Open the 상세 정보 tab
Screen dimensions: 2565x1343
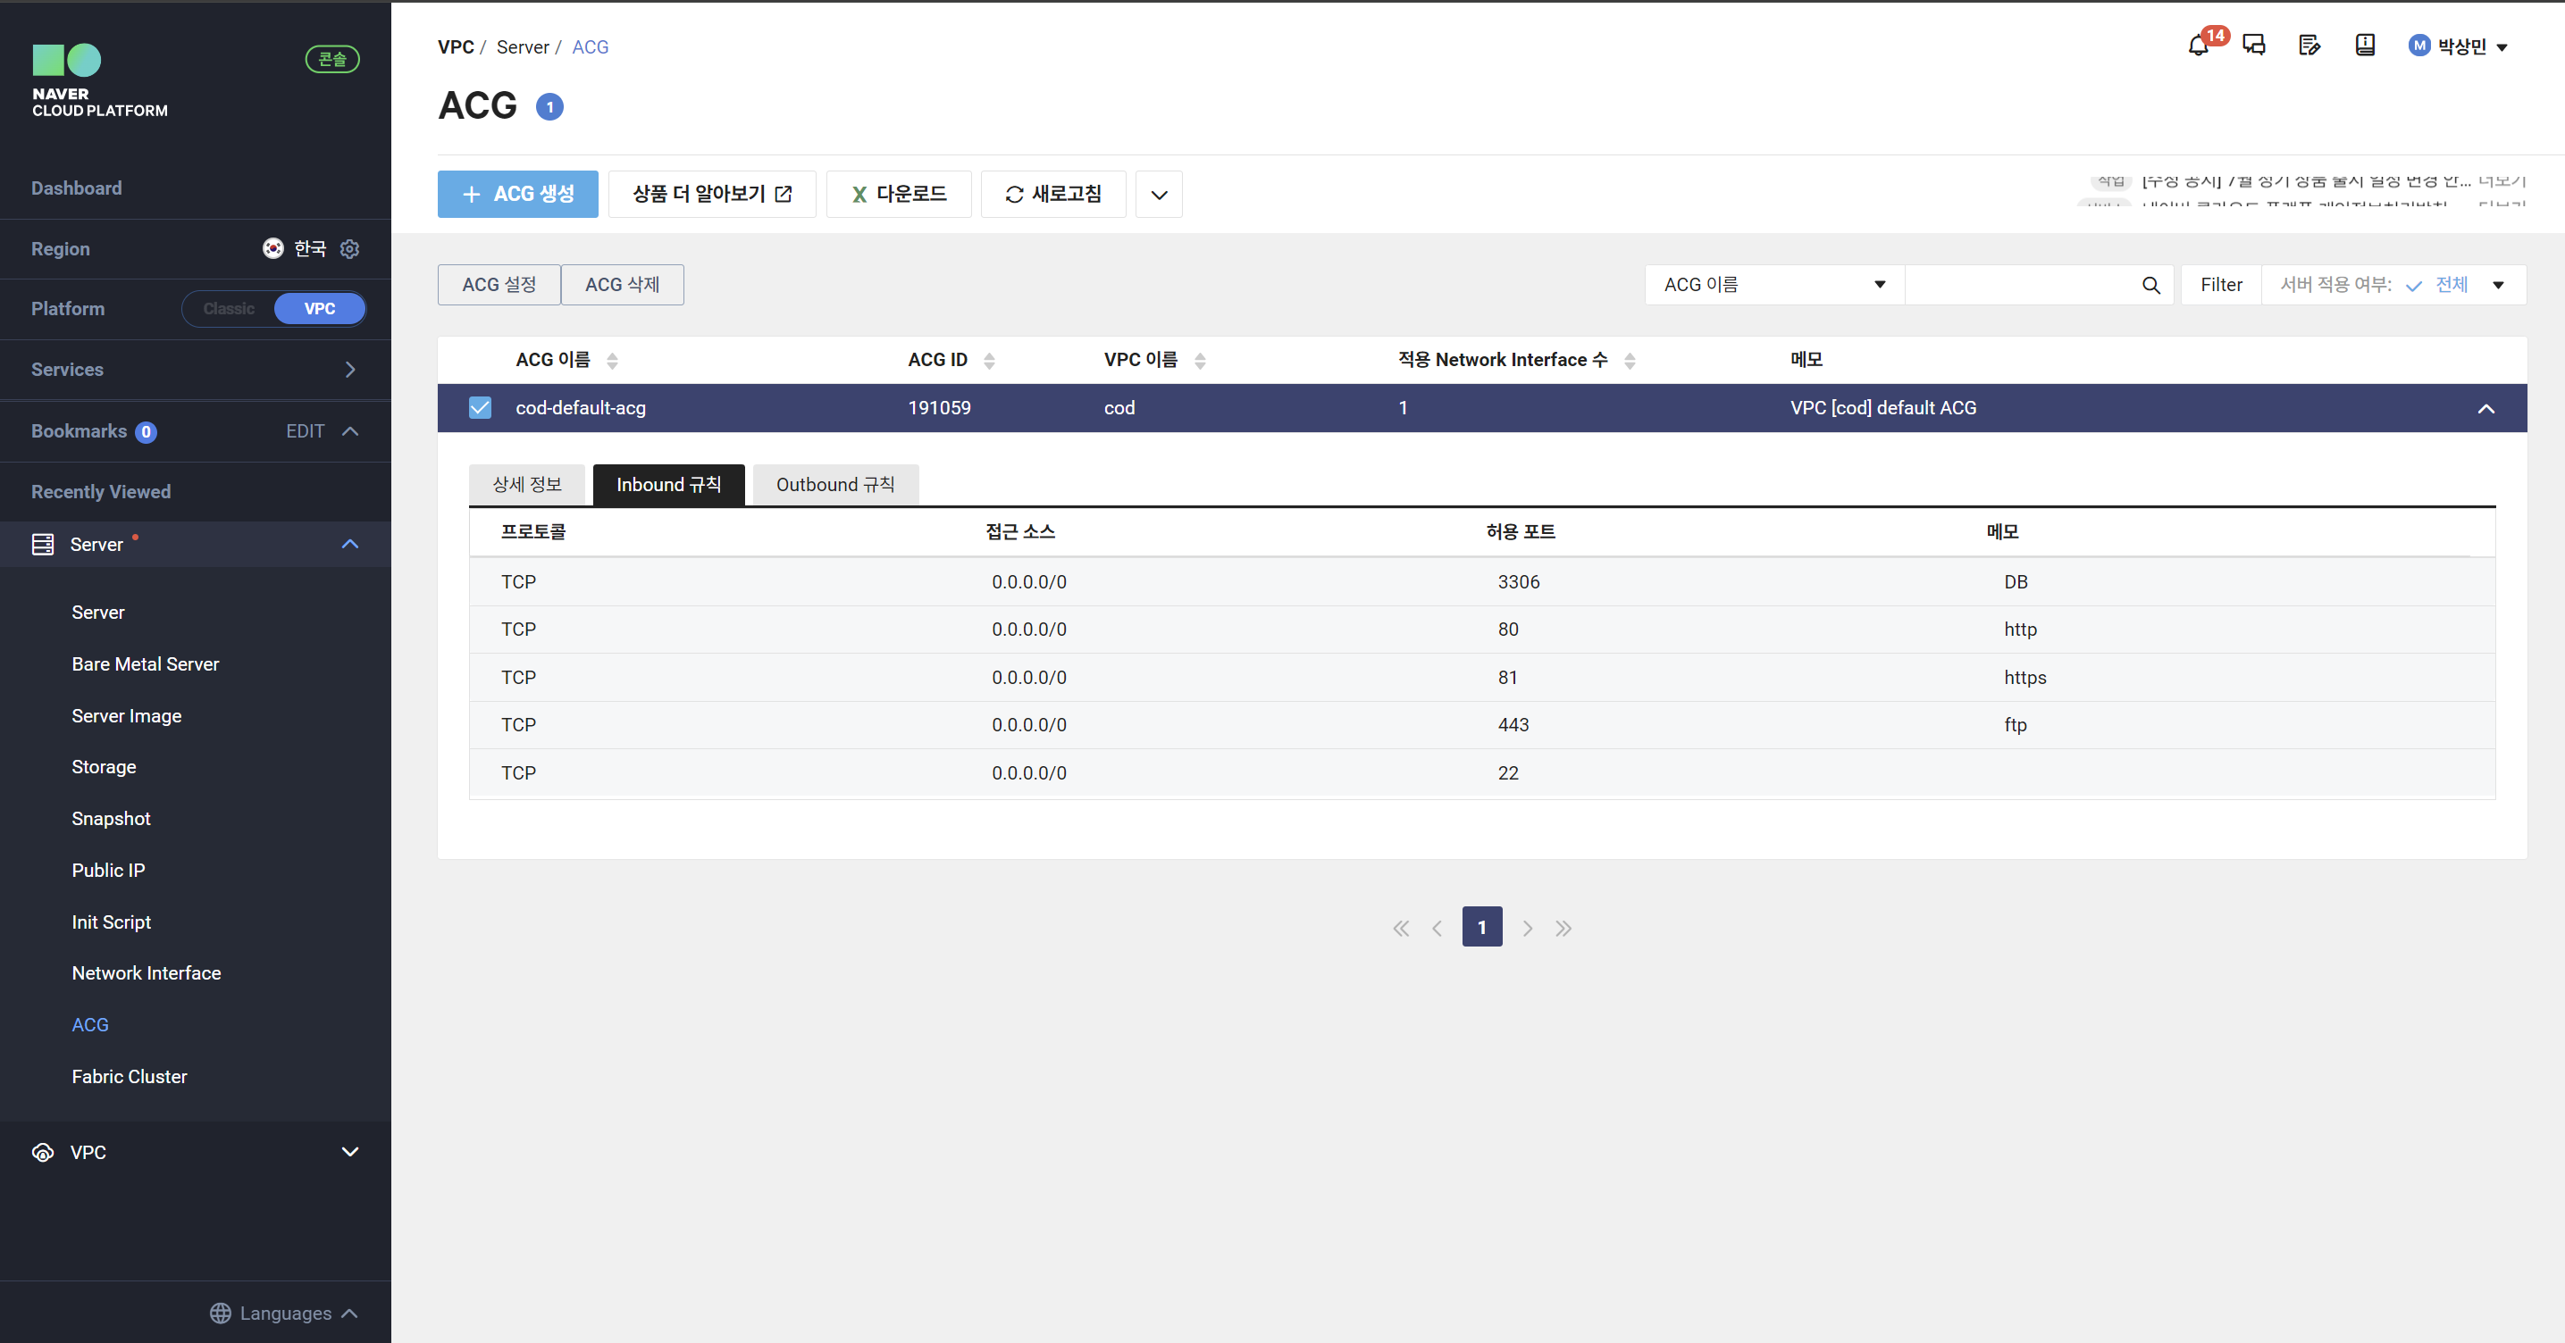[527, 485]
